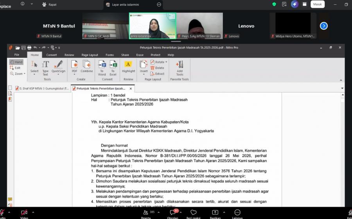Open the screen share options ellipsis
The height and width of the screenshot is (219, 352).
(x=159, y=4)
